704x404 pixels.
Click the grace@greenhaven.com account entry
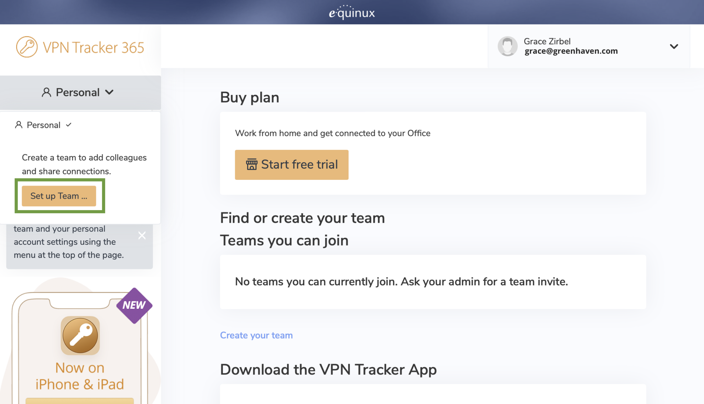tap(571, 51)
